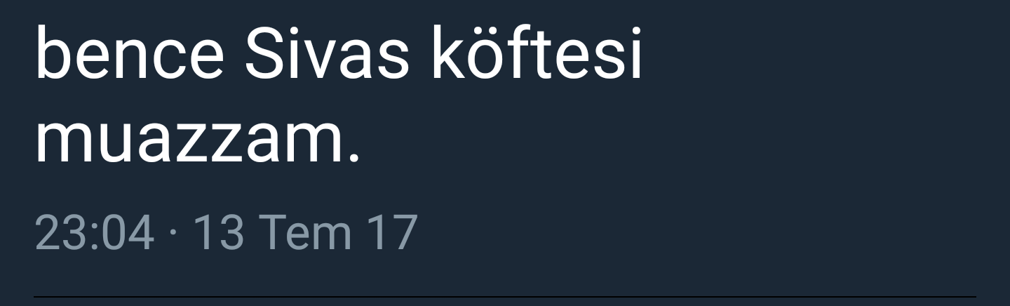Click the word "Sivas" in the tweet
Viewport: 1010px width, 306px height.
click(327, 54)
